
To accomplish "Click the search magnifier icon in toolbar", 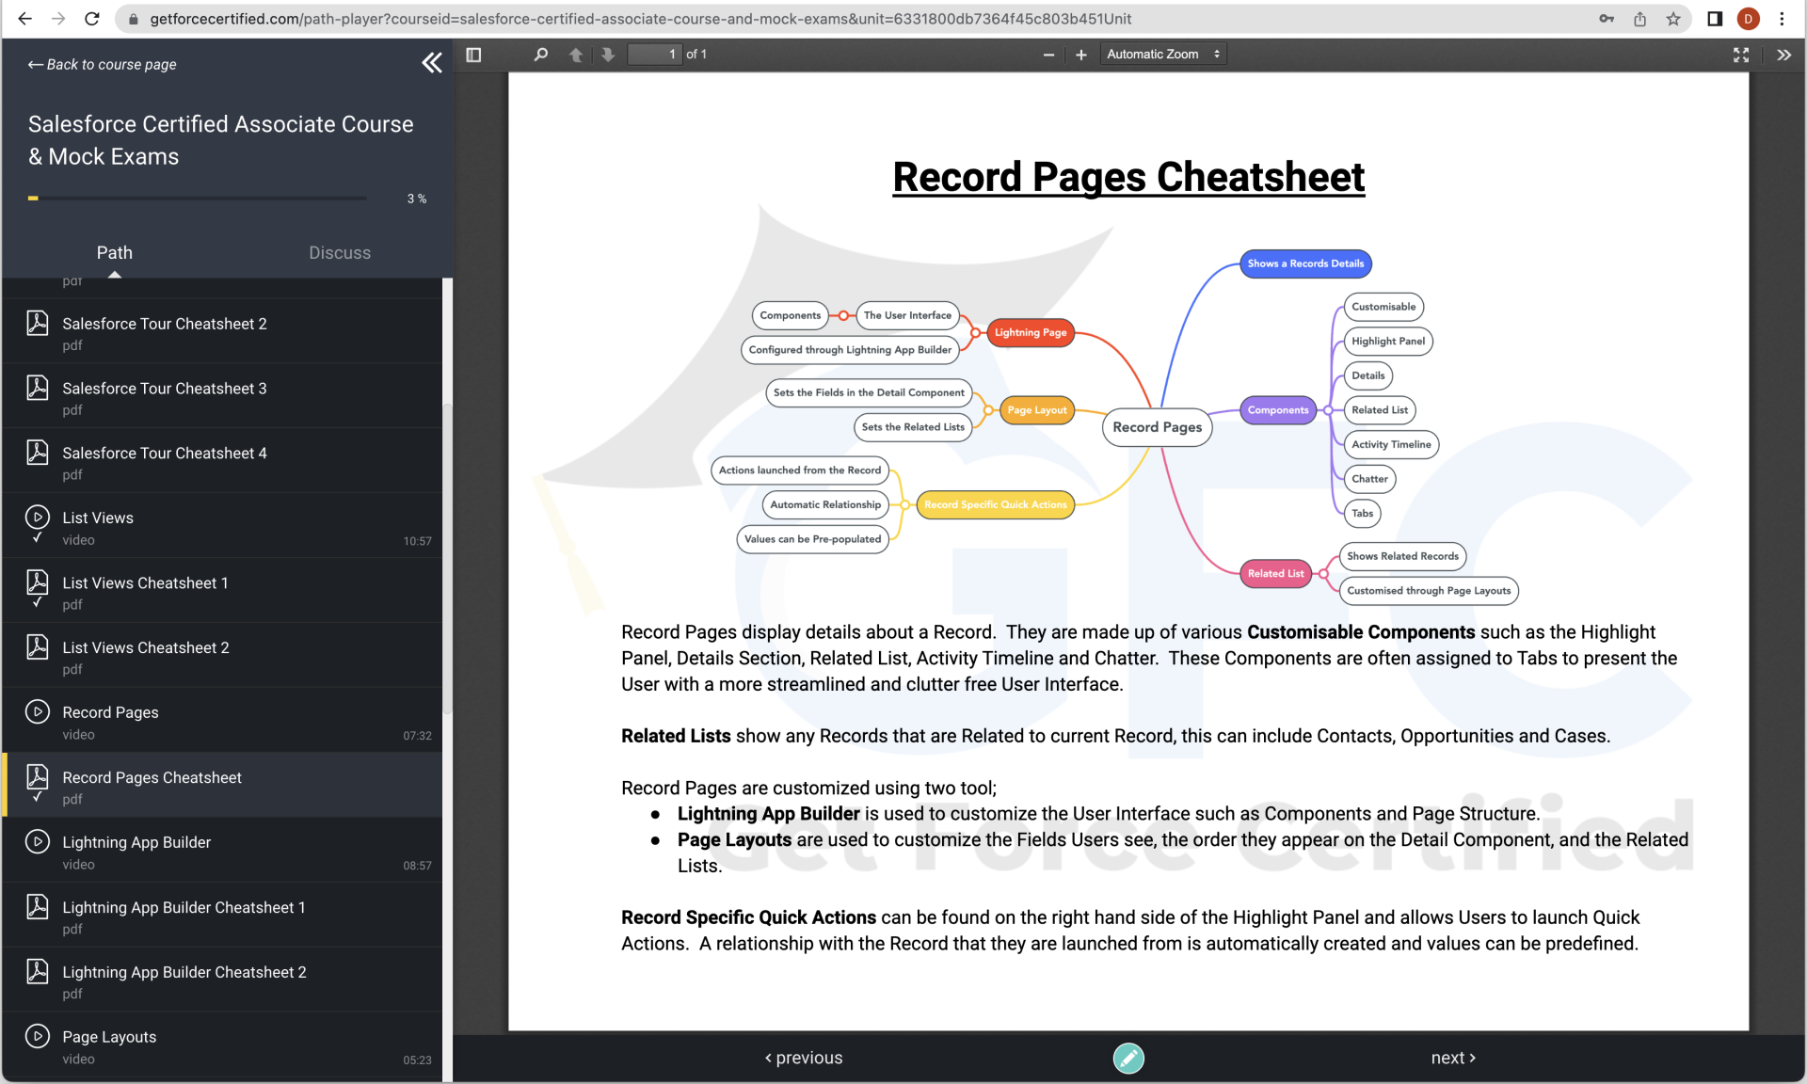I will [x=541, y=55].
